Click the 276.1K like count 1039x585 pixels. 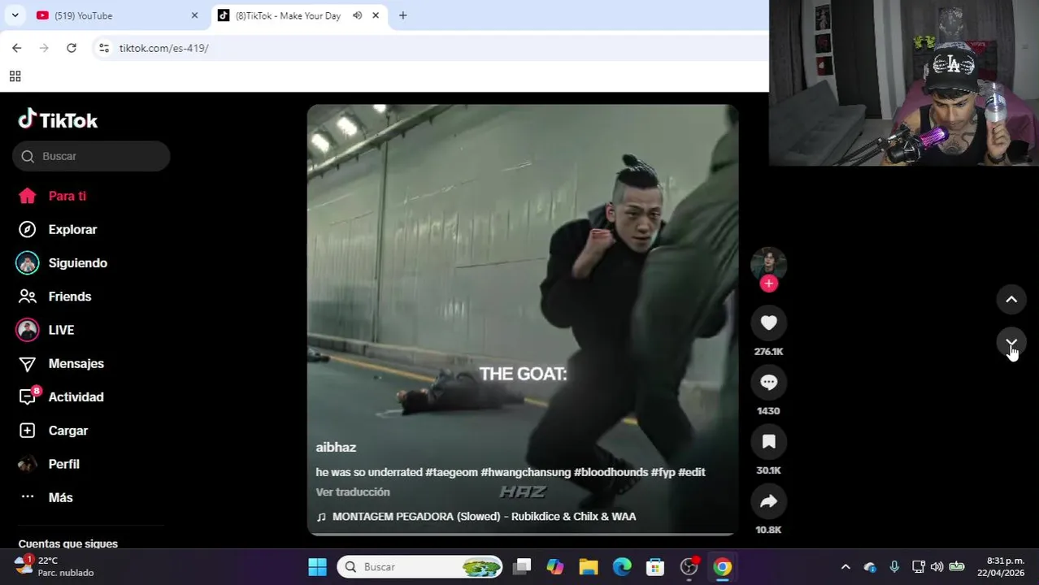(x=768, y=352)
